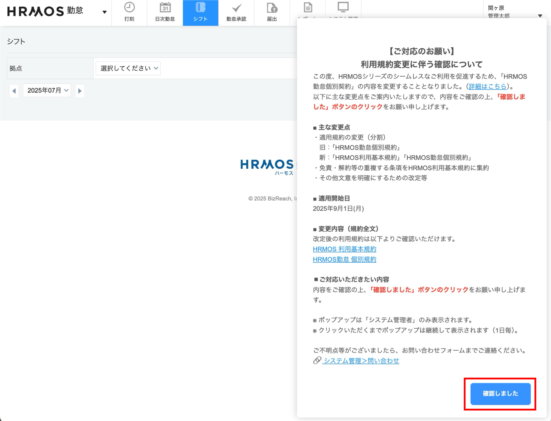Click the © 2025 BizReach copyright text
This screenshot has width=551, height=421.
[x=273, y=199]
